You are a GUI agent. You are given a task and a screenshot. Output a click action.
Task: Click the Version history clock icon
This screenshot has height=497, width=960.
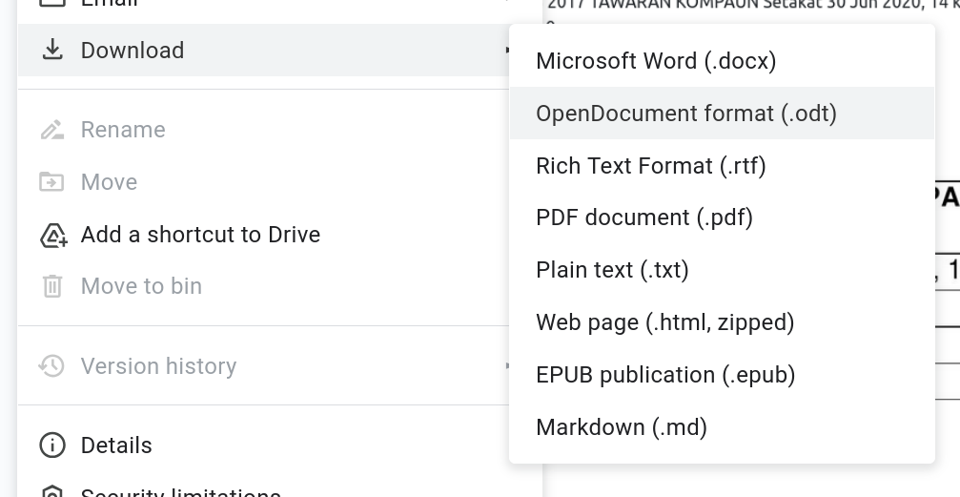[52, 366]
